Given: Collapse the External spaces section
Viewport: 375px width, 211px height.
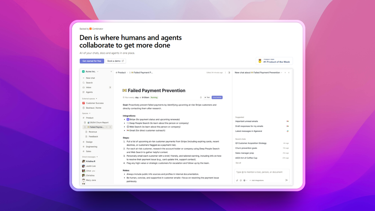Looking at the screenshot, I should coord(90,99).
